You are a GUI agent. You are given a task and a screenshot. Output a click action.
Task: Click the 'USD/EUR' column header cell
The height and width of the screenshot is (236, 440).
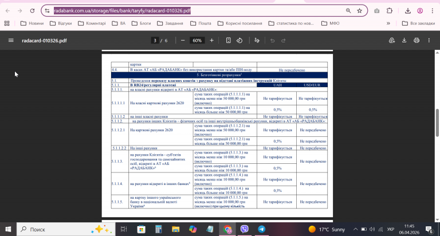tap(312, 85)
